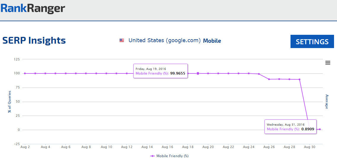This screenshot has height=161, width=337.
Task: Click the Aug 19 highlighted data point
Action: pyautogui.click(x=198, y=73)
